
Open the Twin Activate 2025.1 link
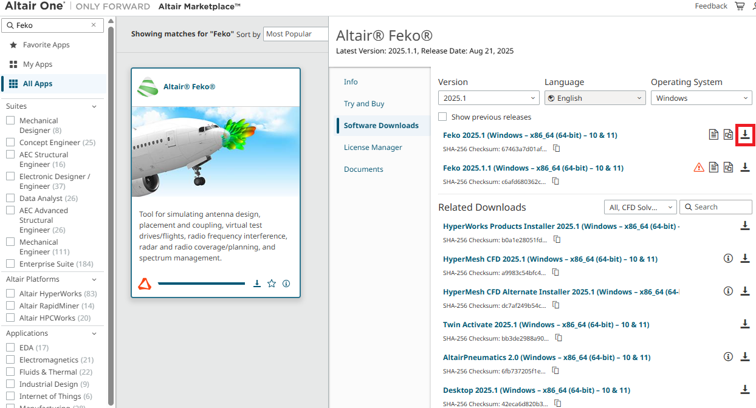(x=546, y=324)
